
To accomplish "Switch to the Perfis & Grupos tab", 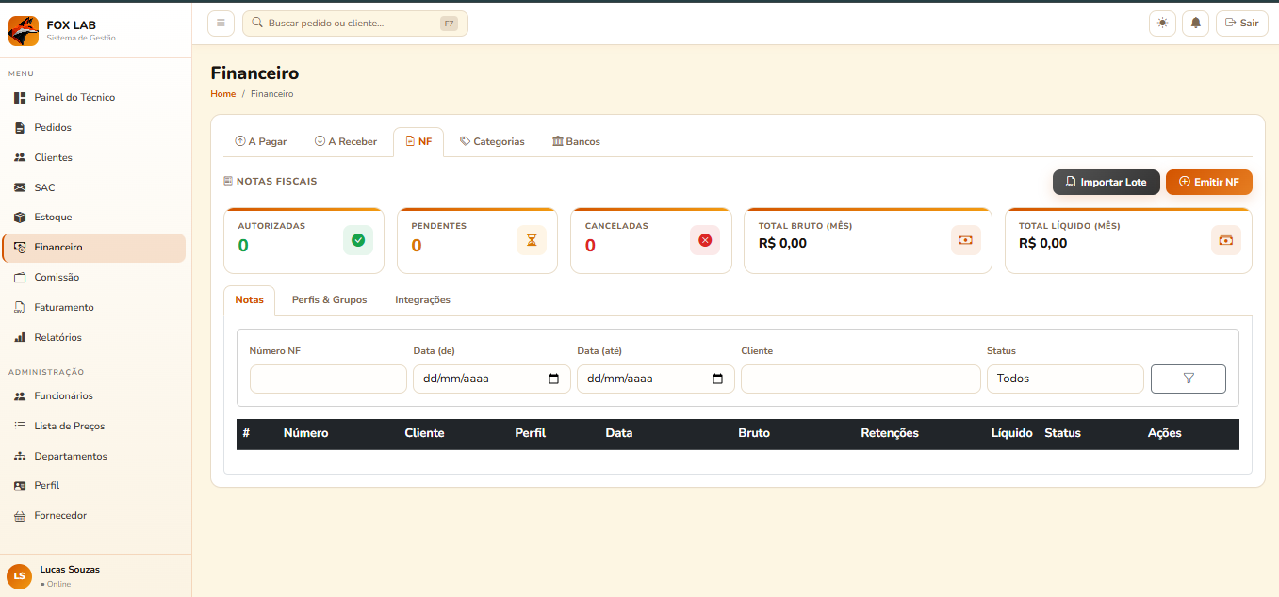I will coord(329,300).
